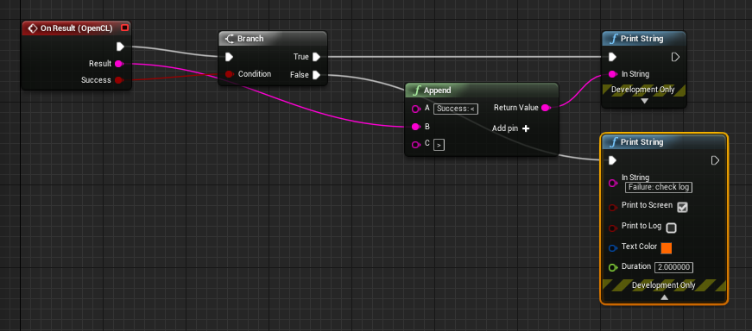The image size is (752, 331).
Task: Click the Append Return Value pin
Action: pyautogui.click(x=546, y=108)
